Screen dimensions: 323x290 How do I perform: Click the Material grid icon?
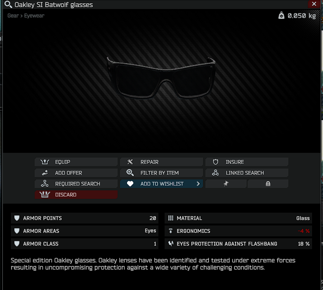171,218
